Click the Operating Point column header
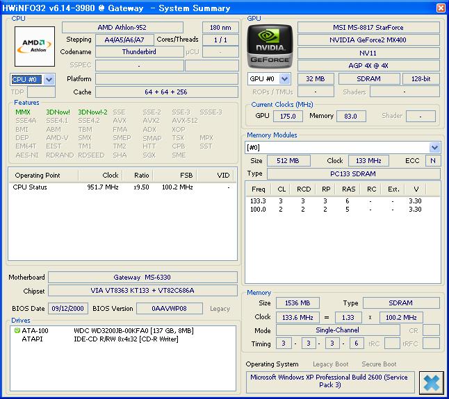Image resolution: width=449 pixels, height=399 pixels. tap(44, 175)
